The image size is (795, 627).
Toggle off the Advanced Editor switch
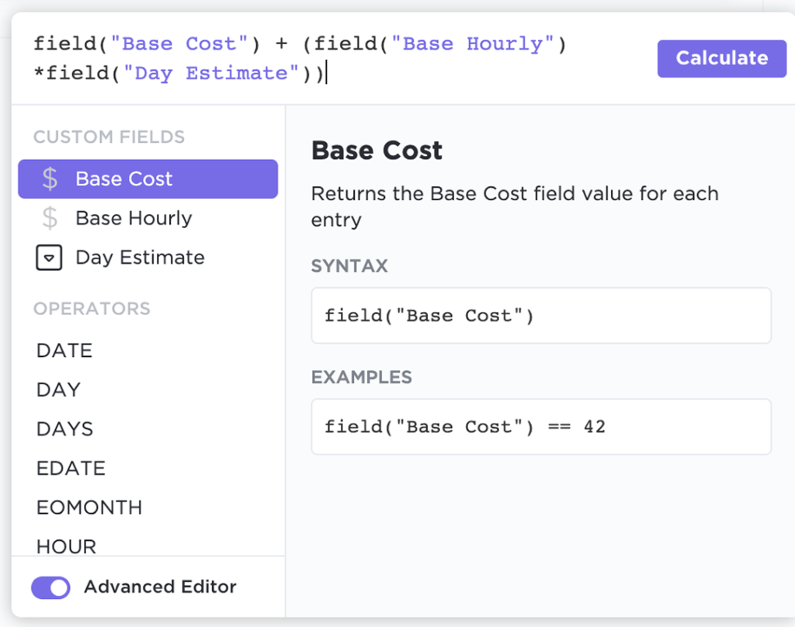click(50, 587)
